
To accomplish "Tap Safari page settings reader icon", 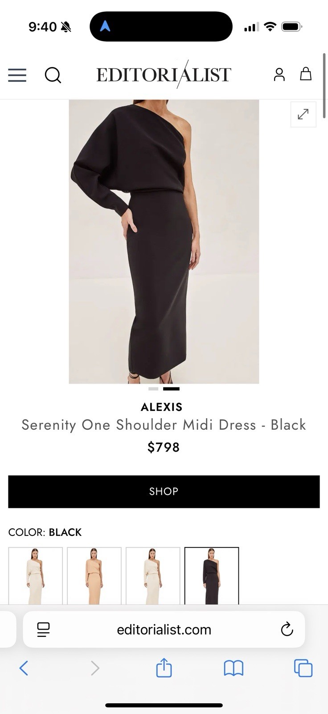I will [x=44, y=630].
